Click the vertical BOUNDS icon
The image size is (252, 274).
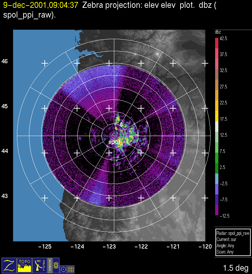50,265
